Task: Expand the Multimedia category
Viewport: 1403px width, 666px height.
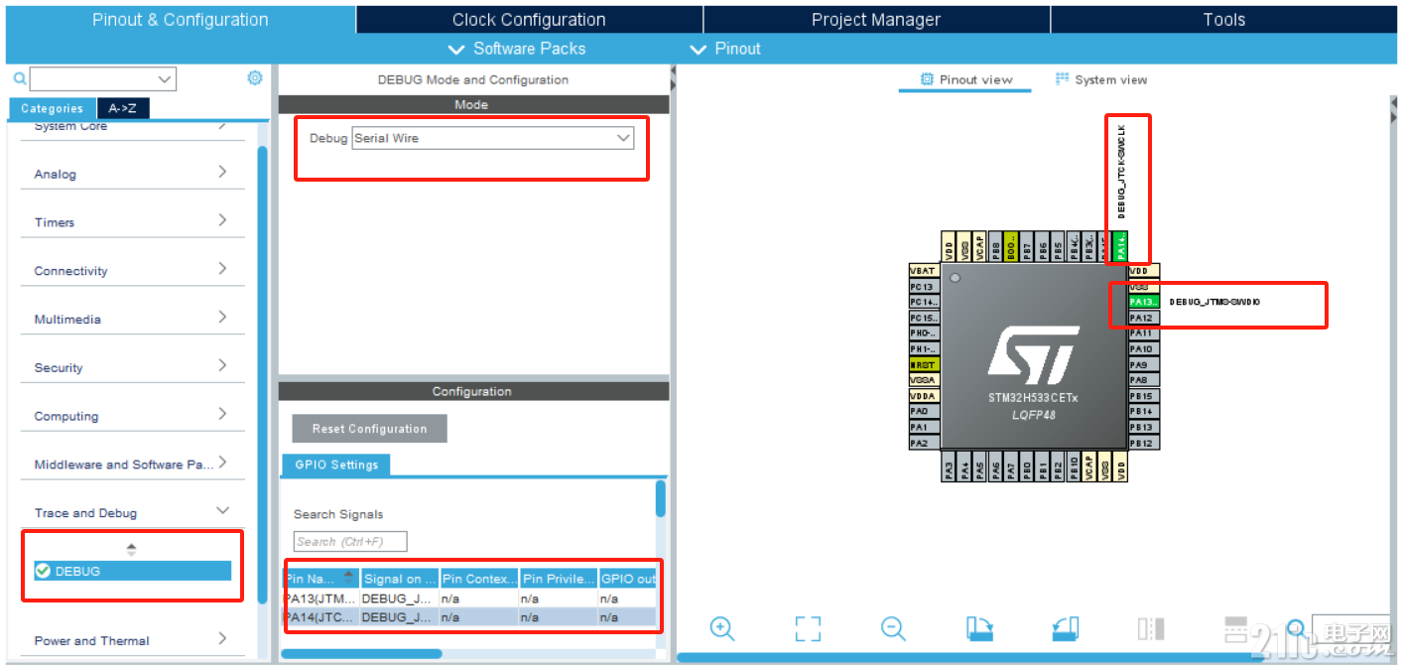Action: click(223, 318)
